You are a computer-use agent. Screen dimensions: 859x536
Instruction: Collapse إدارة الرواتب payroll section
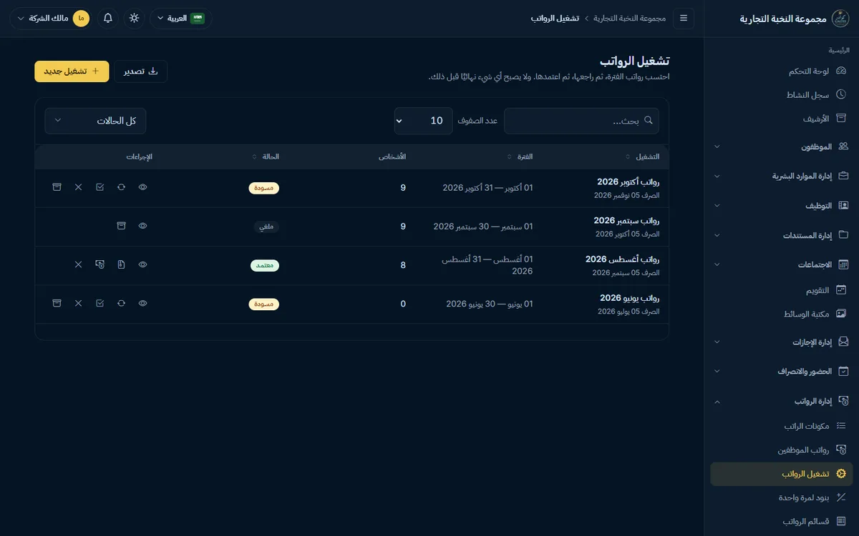(782, 402)
